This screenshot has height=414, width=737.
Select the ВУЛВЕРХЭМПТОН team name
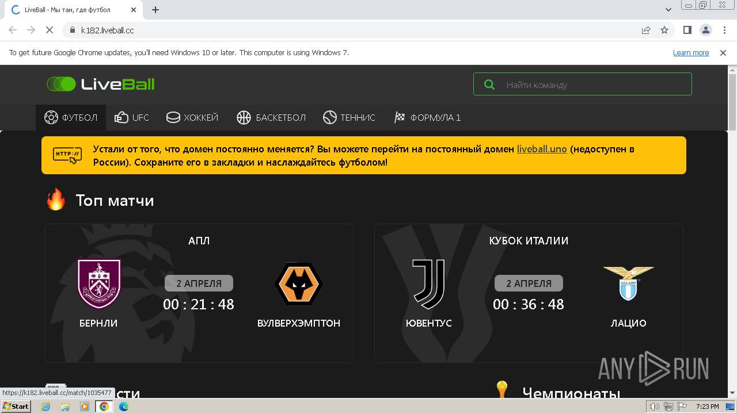299,323
